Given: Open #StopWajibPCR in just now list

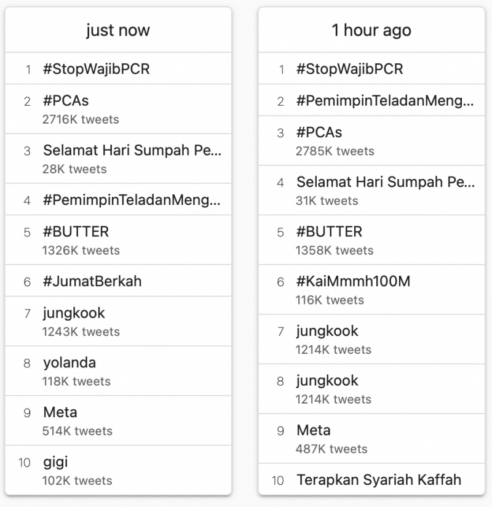Looking at the screenshot, I should pos(118,68).
